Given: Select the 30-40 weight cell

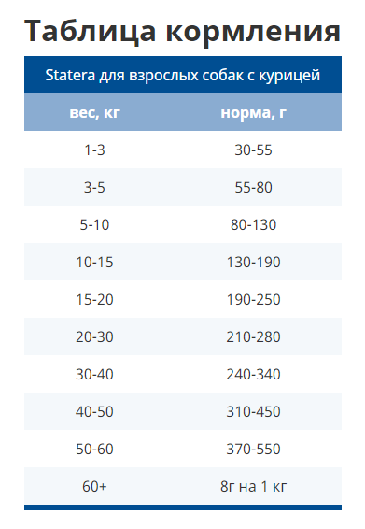Looking at the screenshot, I should coord(94,375).
